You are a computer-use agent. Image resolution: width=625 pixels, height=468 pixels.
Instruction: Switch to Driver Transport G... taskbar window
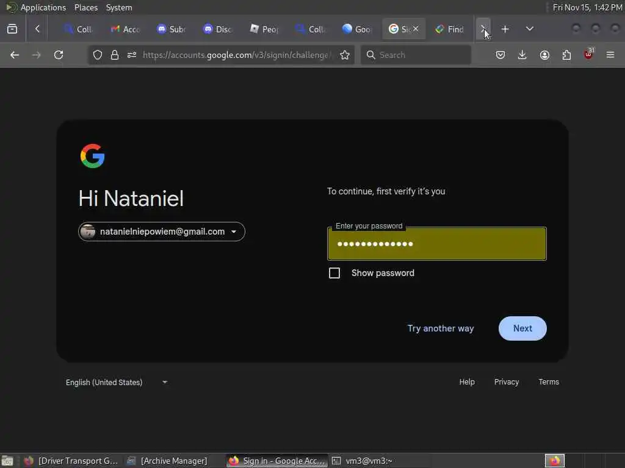click(71, 461)
